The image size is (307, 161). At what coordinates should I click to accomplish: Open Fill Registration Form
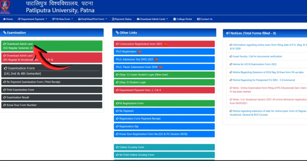click(x=164, y=103)
